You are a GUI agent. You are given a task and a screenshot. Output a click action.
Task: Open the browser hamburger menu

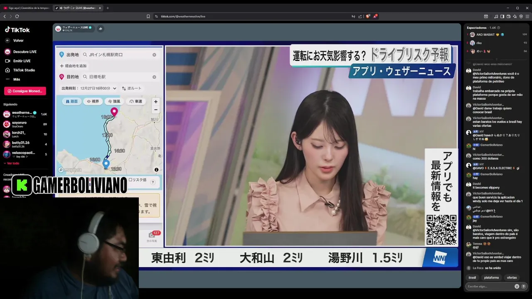527,16
